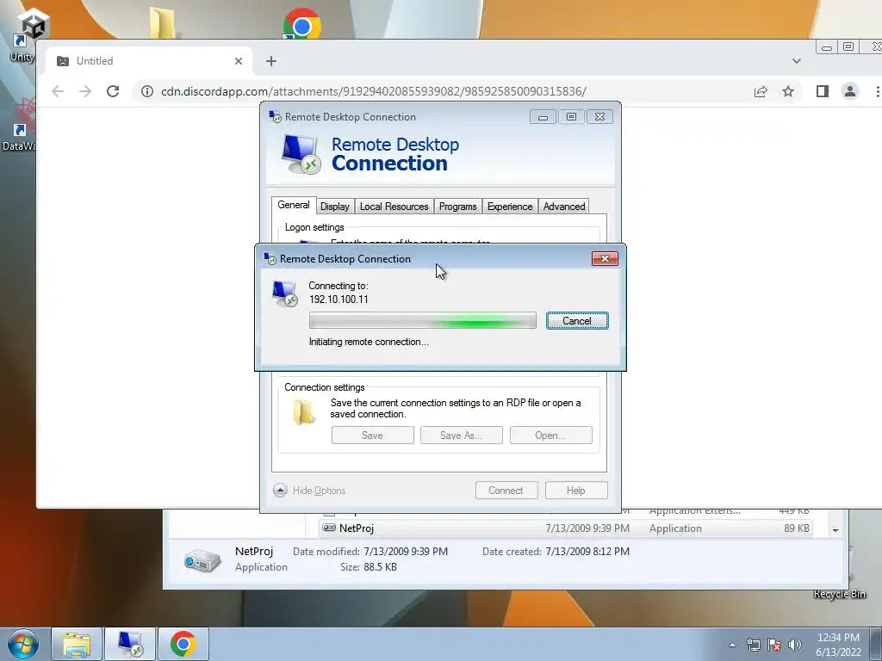Open Windows Explorer from taskbar

pyautogui.click(x=77, y=644)
